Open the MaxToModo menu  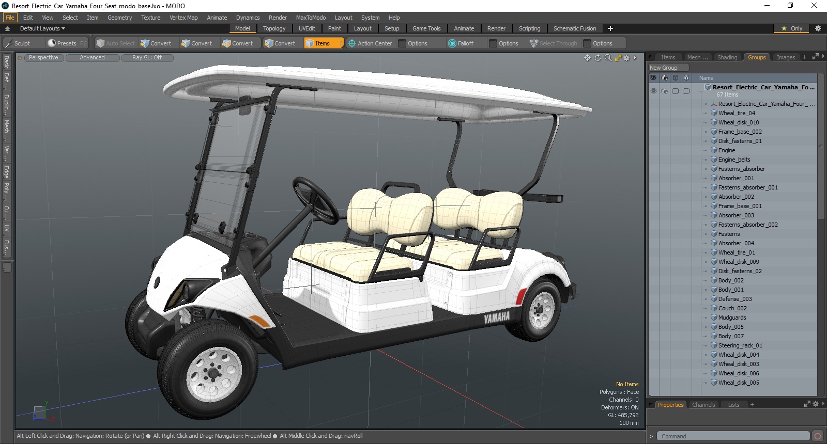(311, 18)
